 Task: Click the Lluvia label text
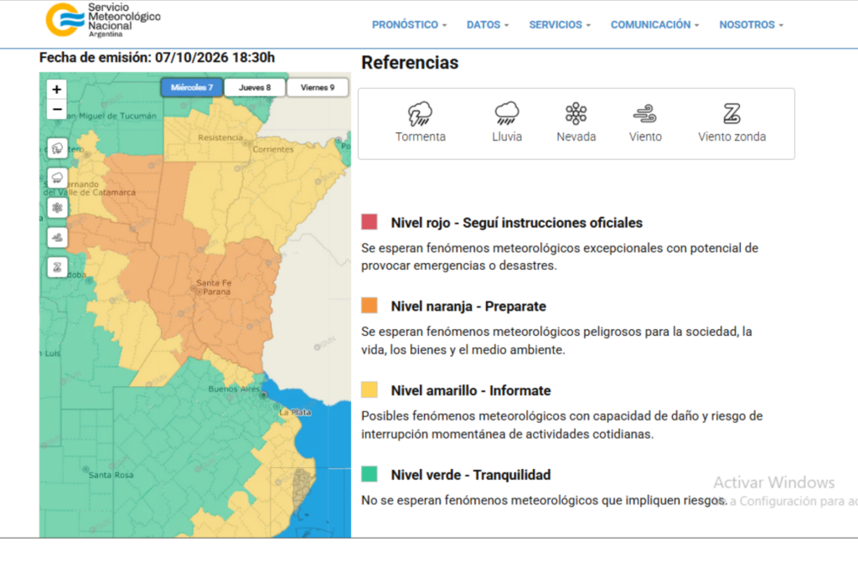click(507, 137)
